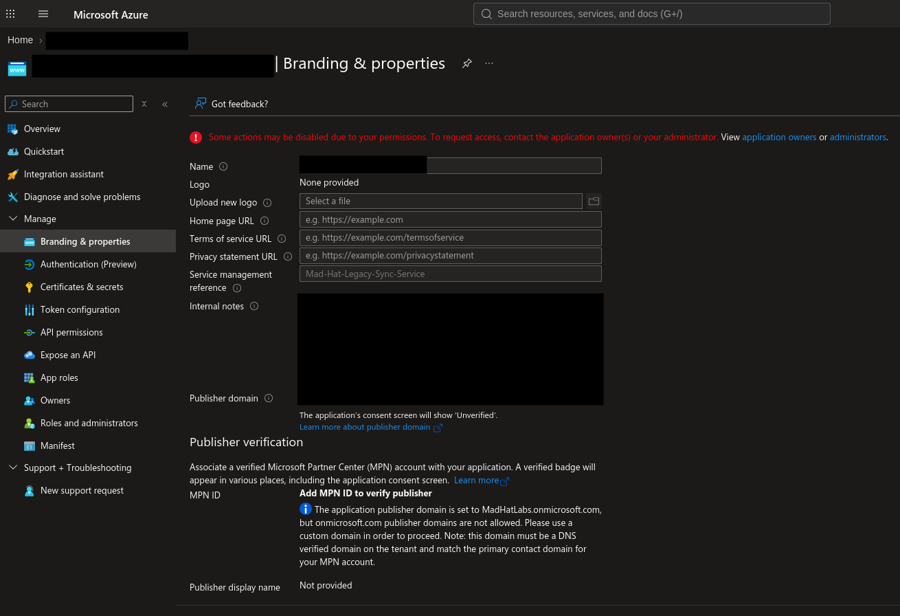Click Add MPN ID to verify publisher
Viewport: 900px width, 616px height.
tap(365, 493)
